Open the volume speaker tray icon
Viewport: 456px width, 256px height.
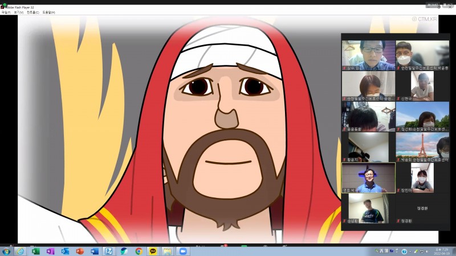427,251
